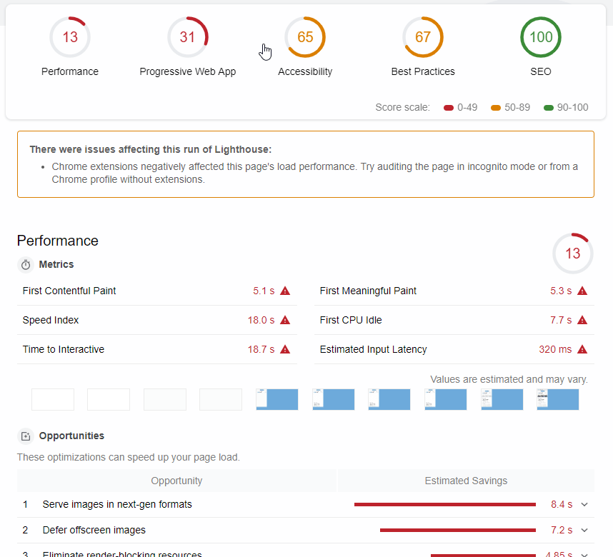The width and height of the screenshot is (613, 557).
Task: Open the Progressive Web App score gauge
Action: click(187, 37)
